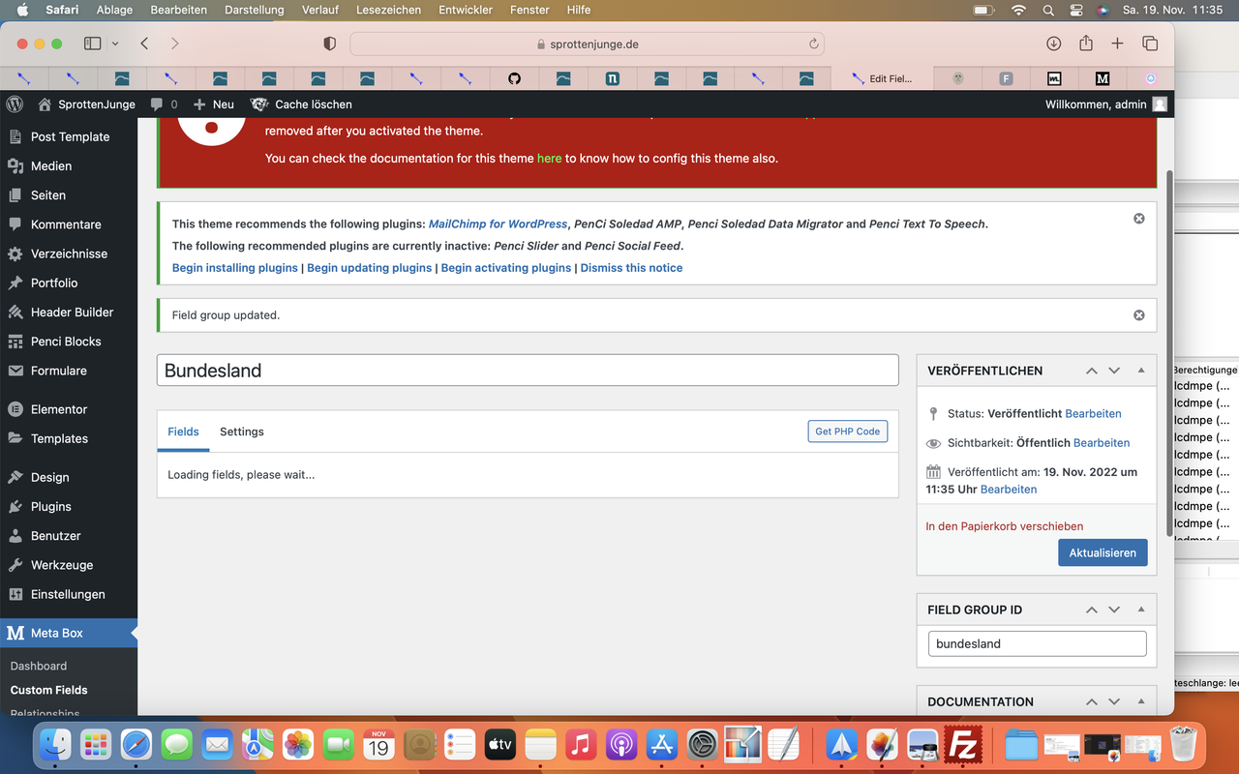Click the field group ID input 'bundesland'
The image size is (1239, 774).
click(1037, 643)
